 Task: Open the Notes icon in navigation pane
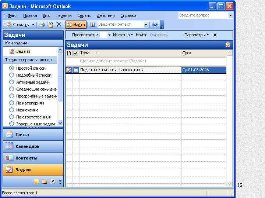(x=36, y=181)
